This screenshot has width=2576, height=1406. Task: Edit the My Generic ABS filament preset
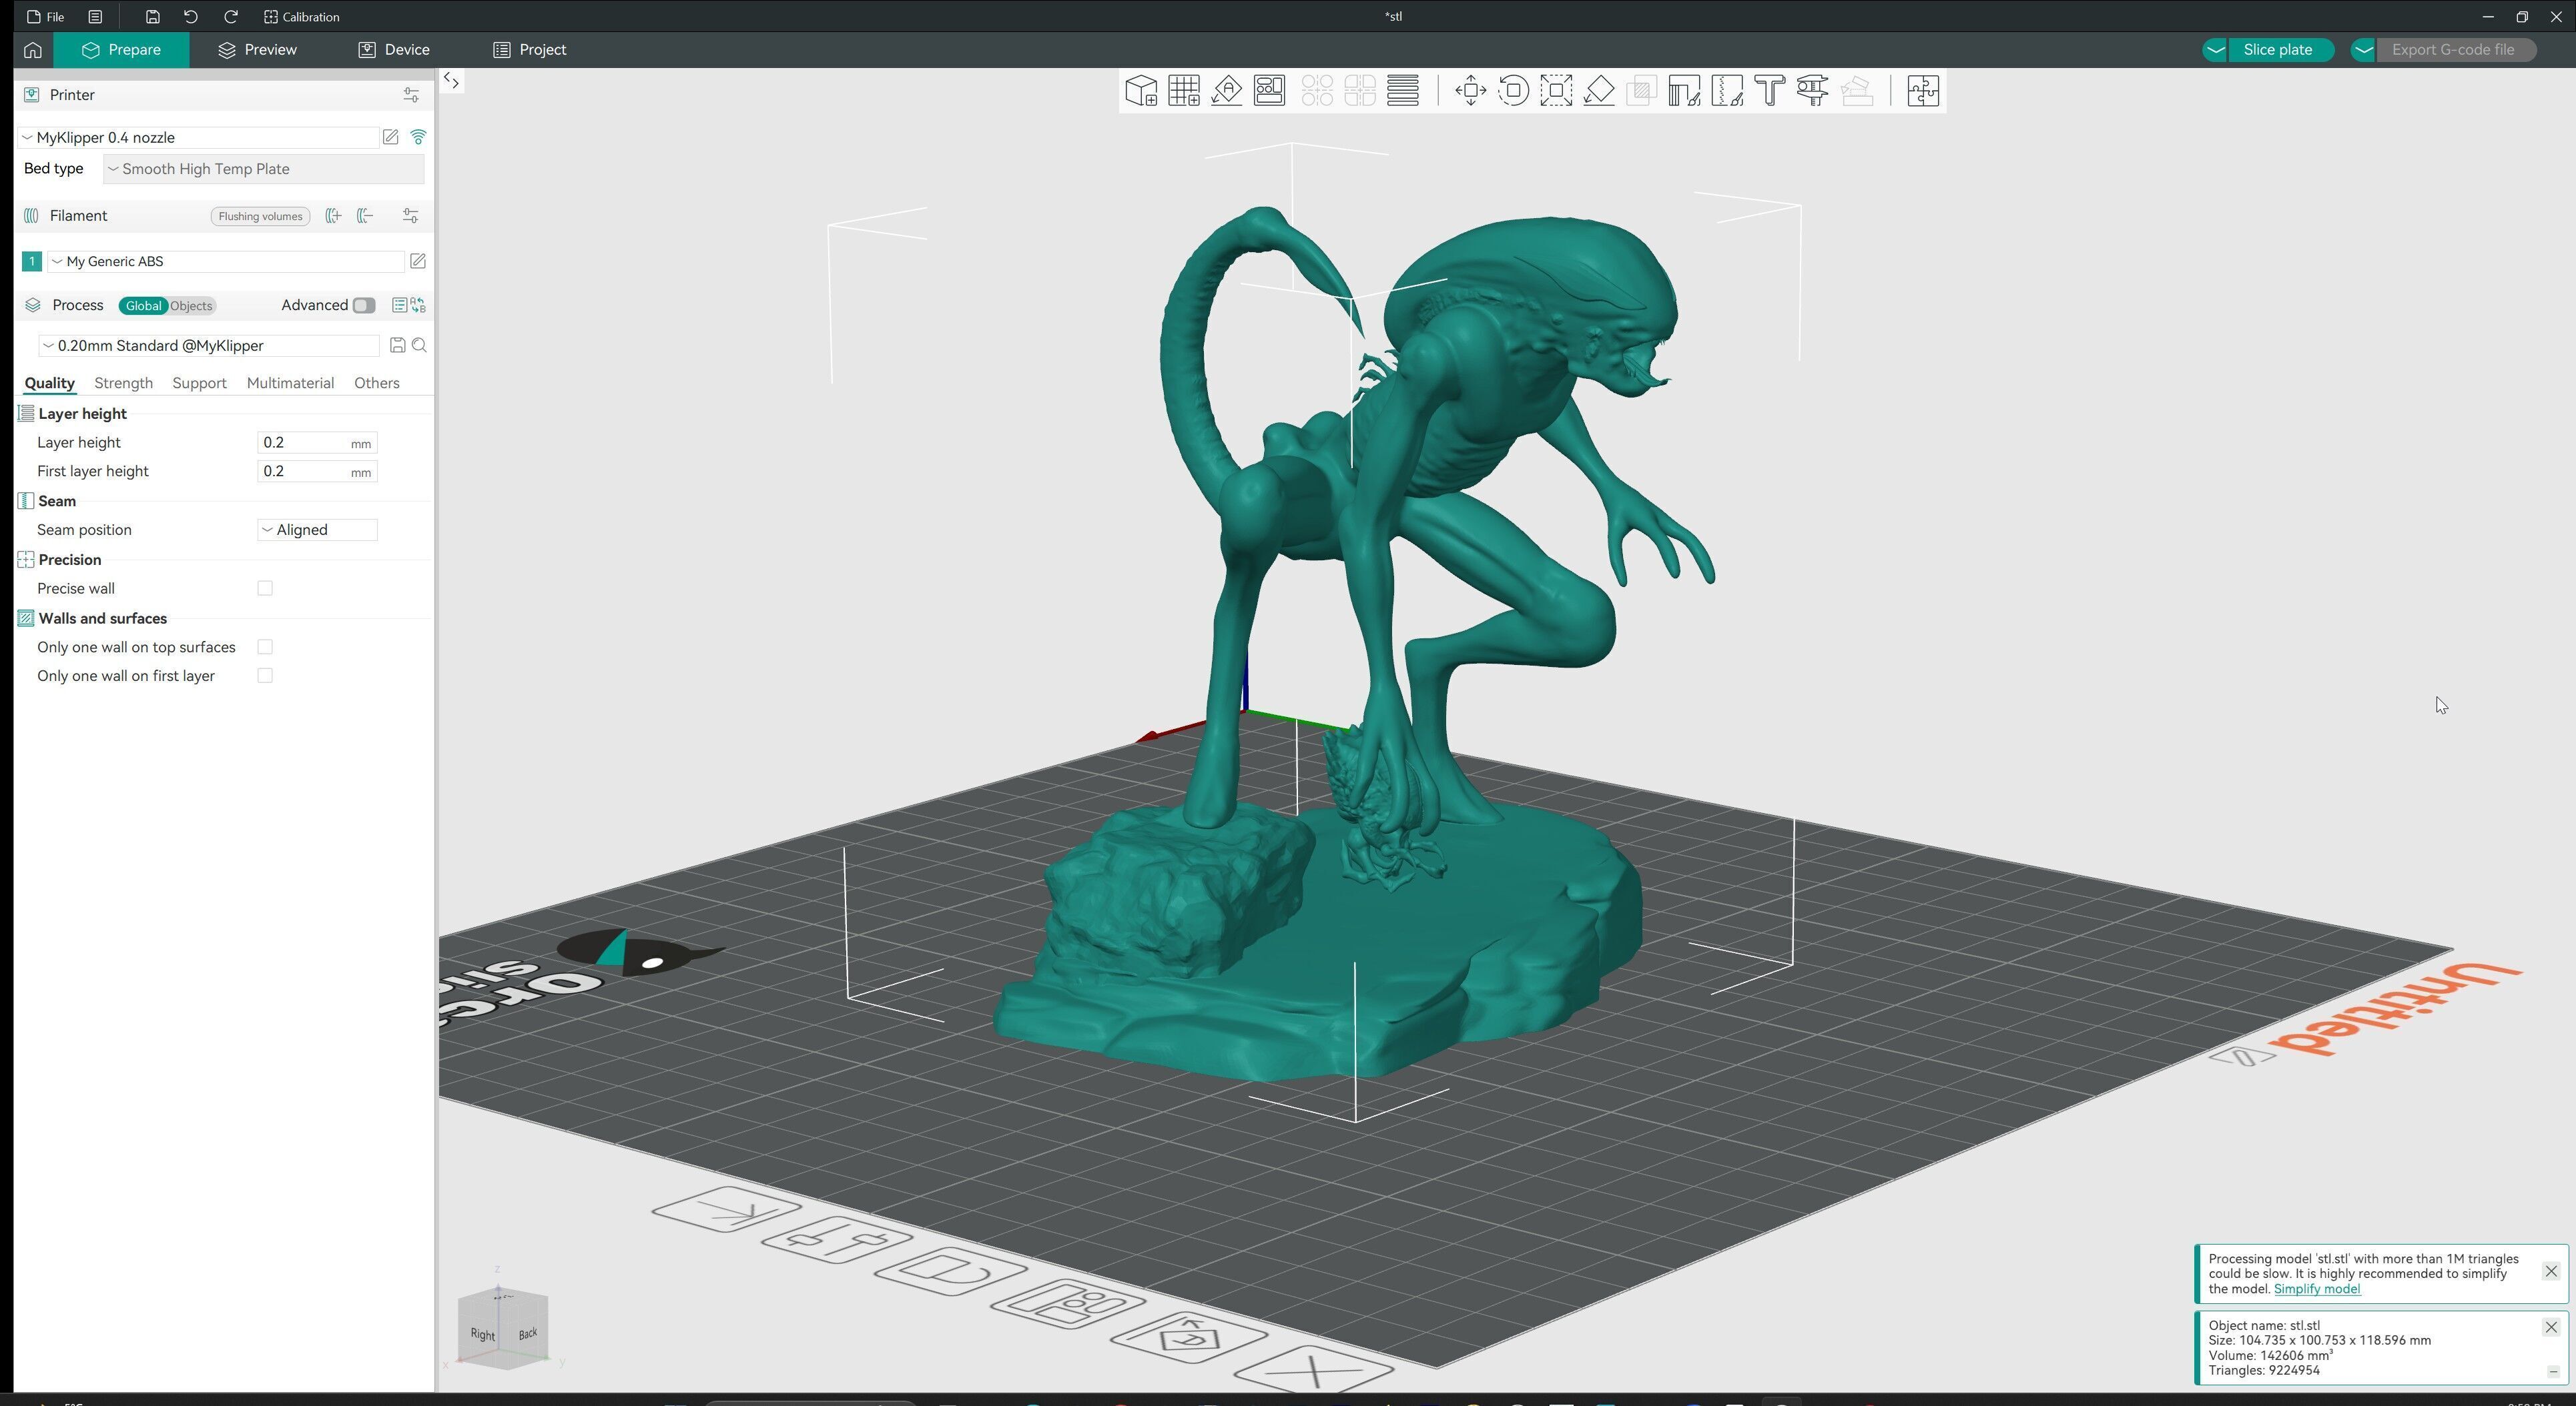pyautogui.click(x=418, y=262)
